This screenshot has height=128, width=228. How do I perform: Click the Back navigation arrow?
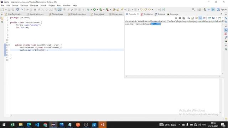click(x=150, y=10)
